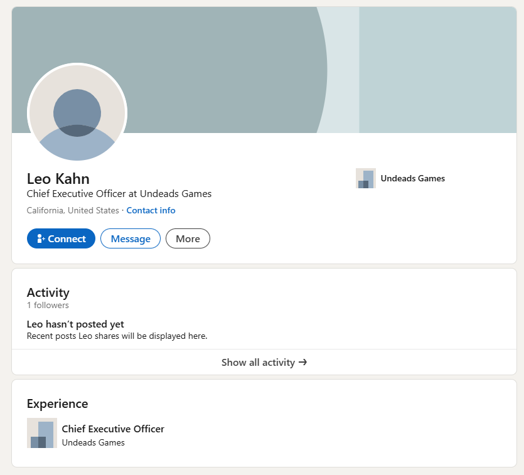The image size is (524, 475).
Task: Click Leo Kahn's profile avatar picture
Action: pyautogui.click(x=77, y=113)
